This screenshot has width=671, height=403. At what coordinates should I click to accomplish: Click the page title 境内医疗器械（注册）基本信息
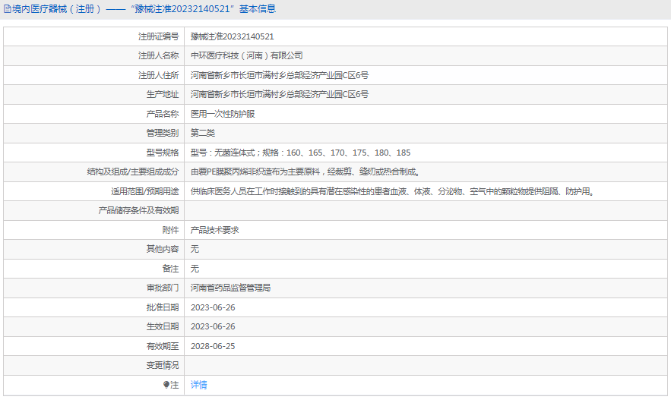[x=144, y=9]
